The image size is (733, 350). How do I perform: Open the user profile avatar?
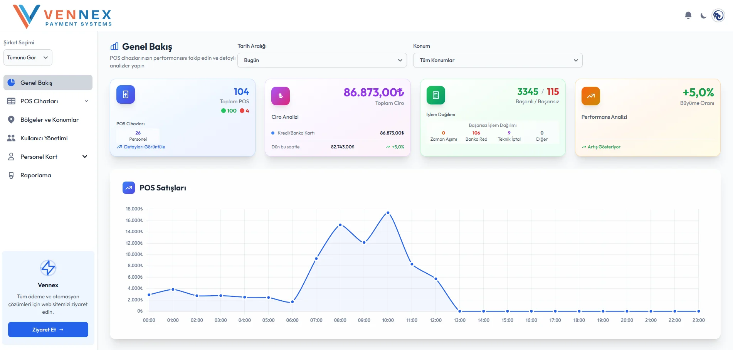[718, 16]
